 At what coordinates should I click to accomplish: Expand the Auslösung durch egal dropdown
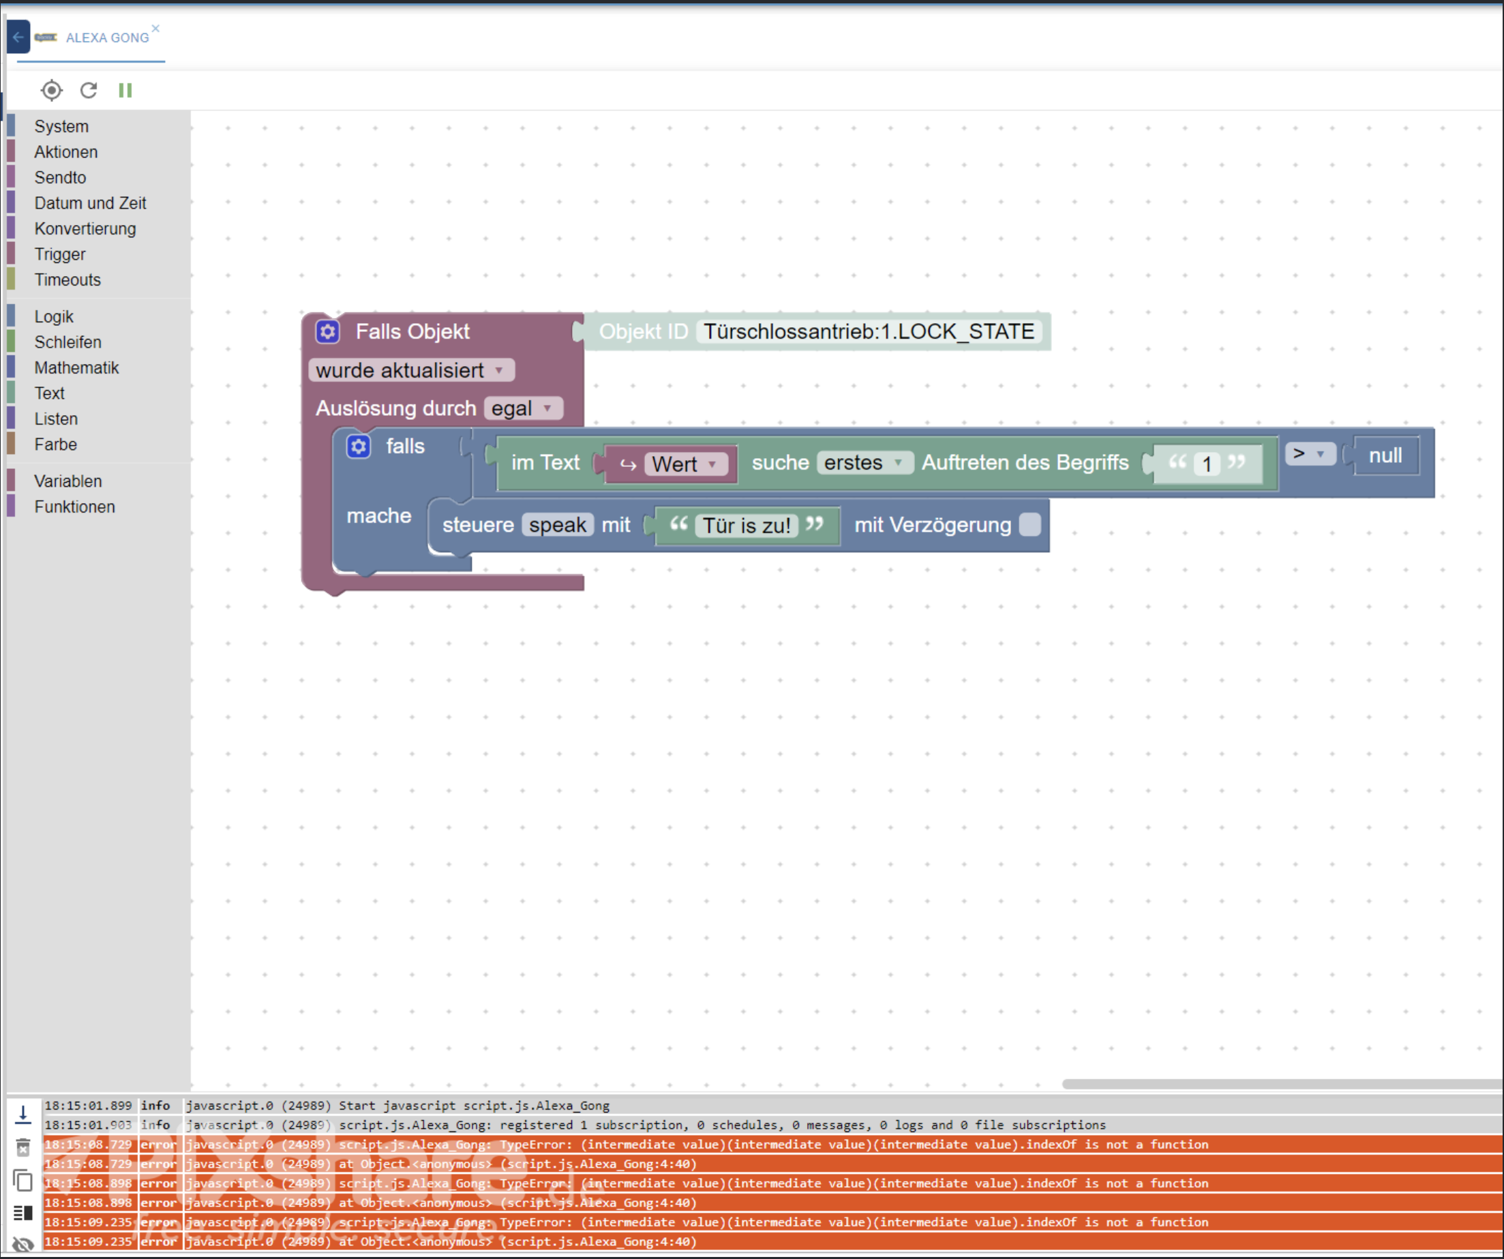tap(523, 408)
